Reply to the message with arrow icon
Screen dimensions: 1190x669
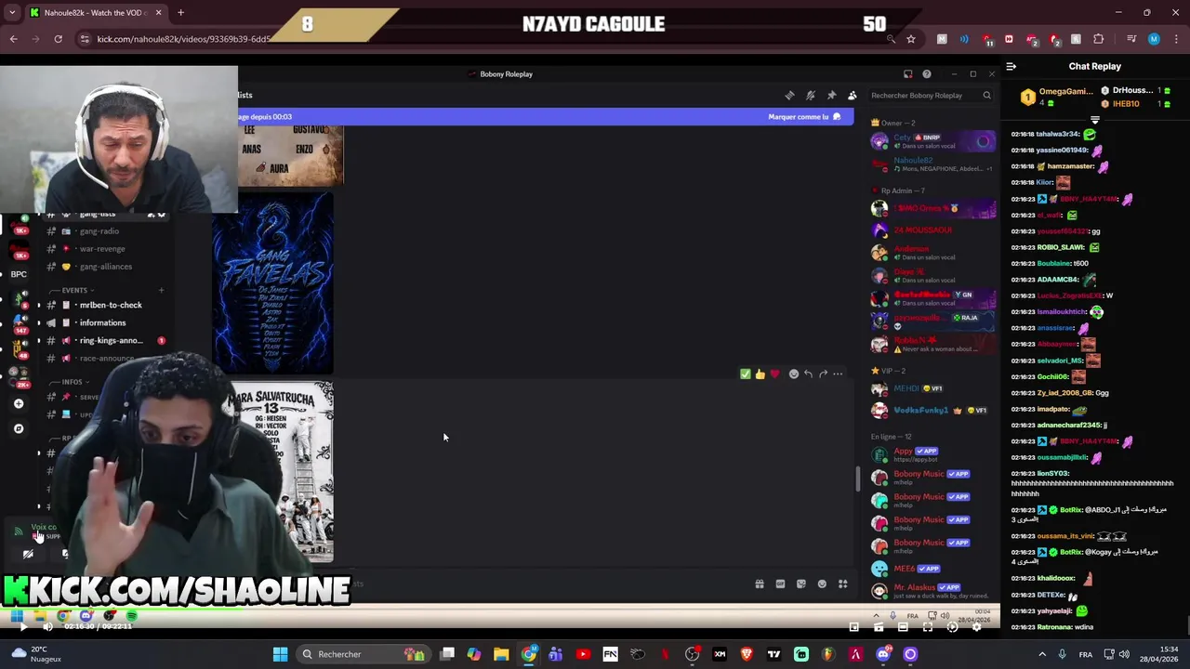(809, 374)
